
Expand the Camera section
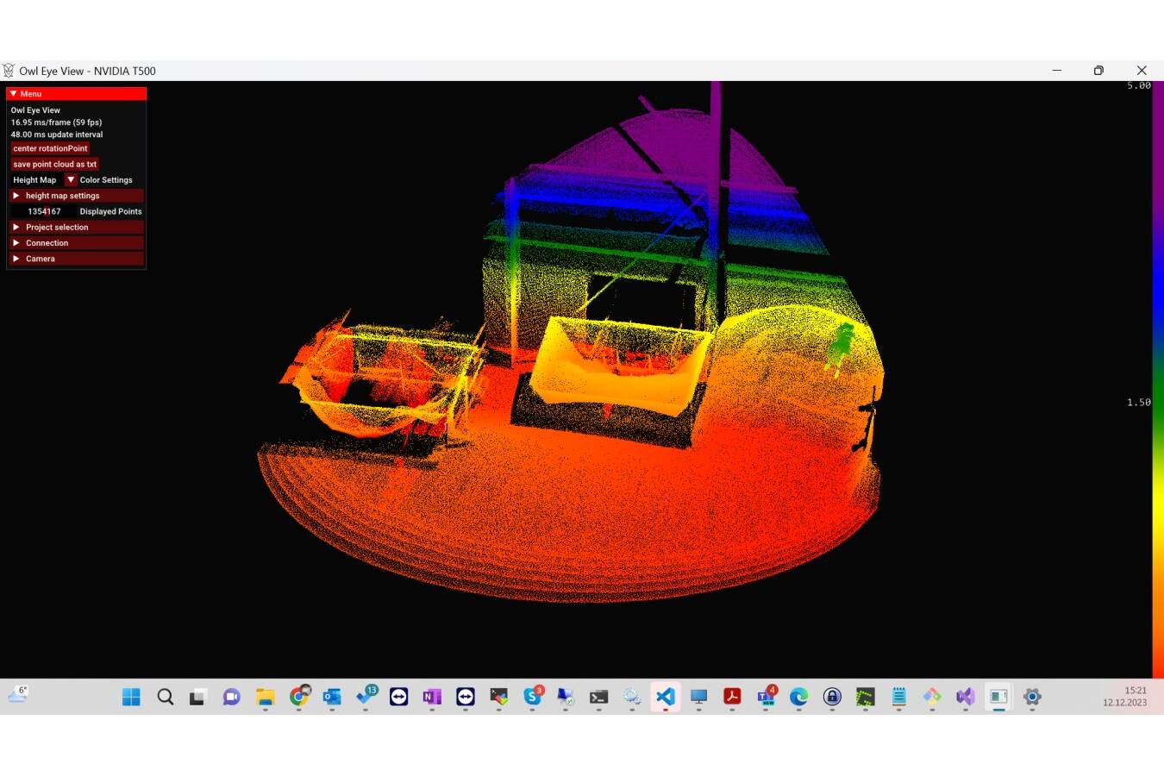tap(76, 259)
